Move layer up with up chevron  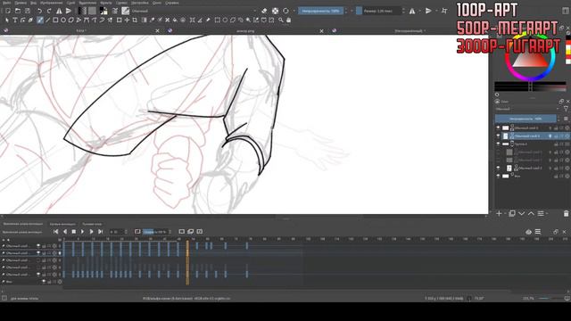531,214
